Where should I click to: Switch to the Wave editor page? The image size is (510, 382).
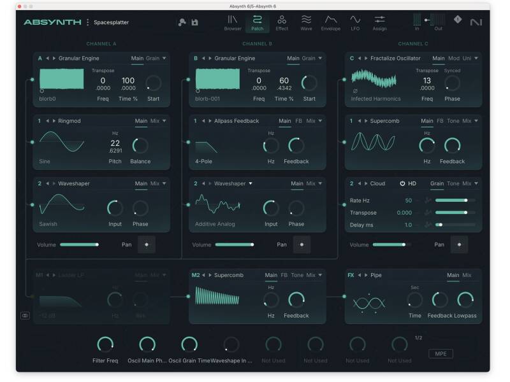pos(306,22)
